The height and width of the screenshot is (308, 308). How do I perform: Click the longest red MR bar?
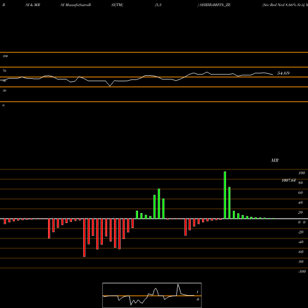[x=84, y=238]
